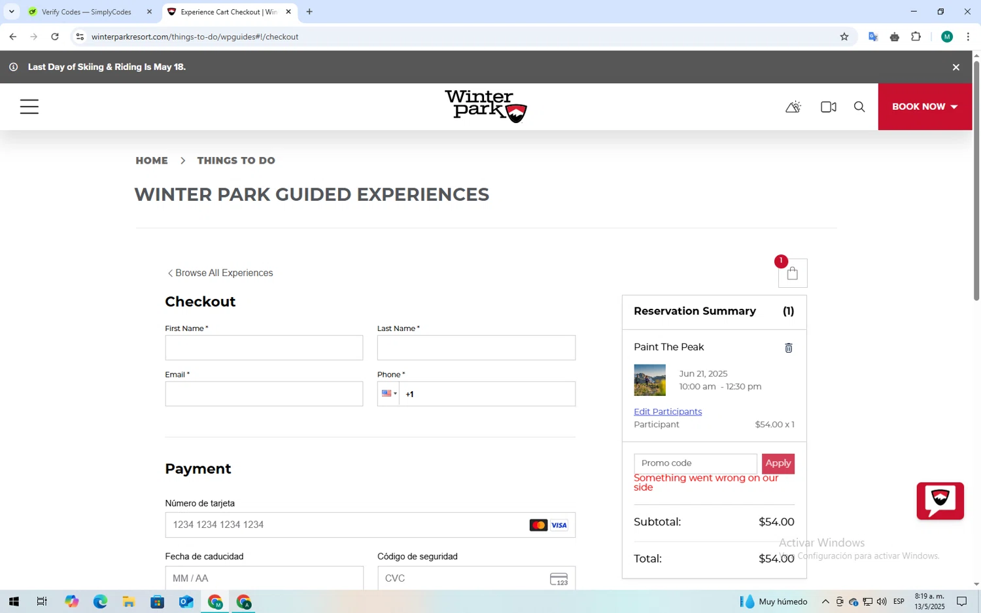
Task: Open Microsoft Store from taskbar
Action: [x=158, y=602]
